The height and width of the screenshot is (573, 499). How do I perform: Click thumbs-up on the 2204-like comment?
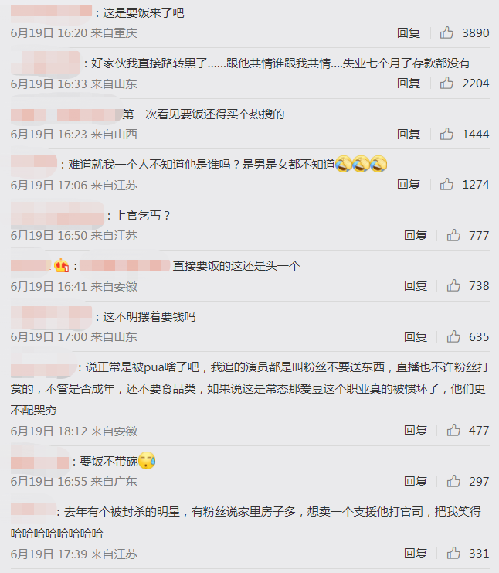446,84
